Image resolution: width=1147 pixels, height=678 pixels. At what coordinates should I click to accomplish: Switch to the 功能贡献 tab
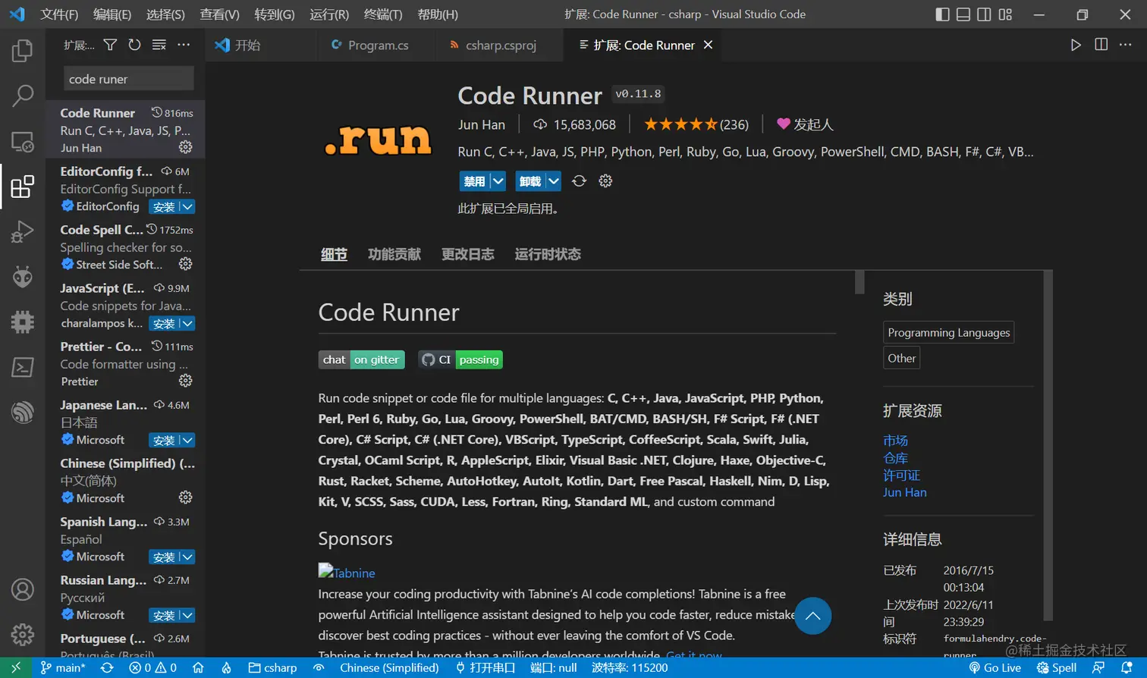(x=394, y=254)
